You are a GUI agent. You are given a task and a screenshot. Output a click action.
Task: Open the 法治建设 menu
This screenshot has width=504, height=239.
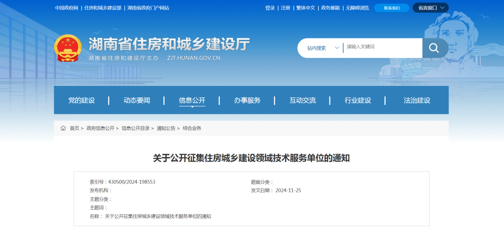coord(417,100)
